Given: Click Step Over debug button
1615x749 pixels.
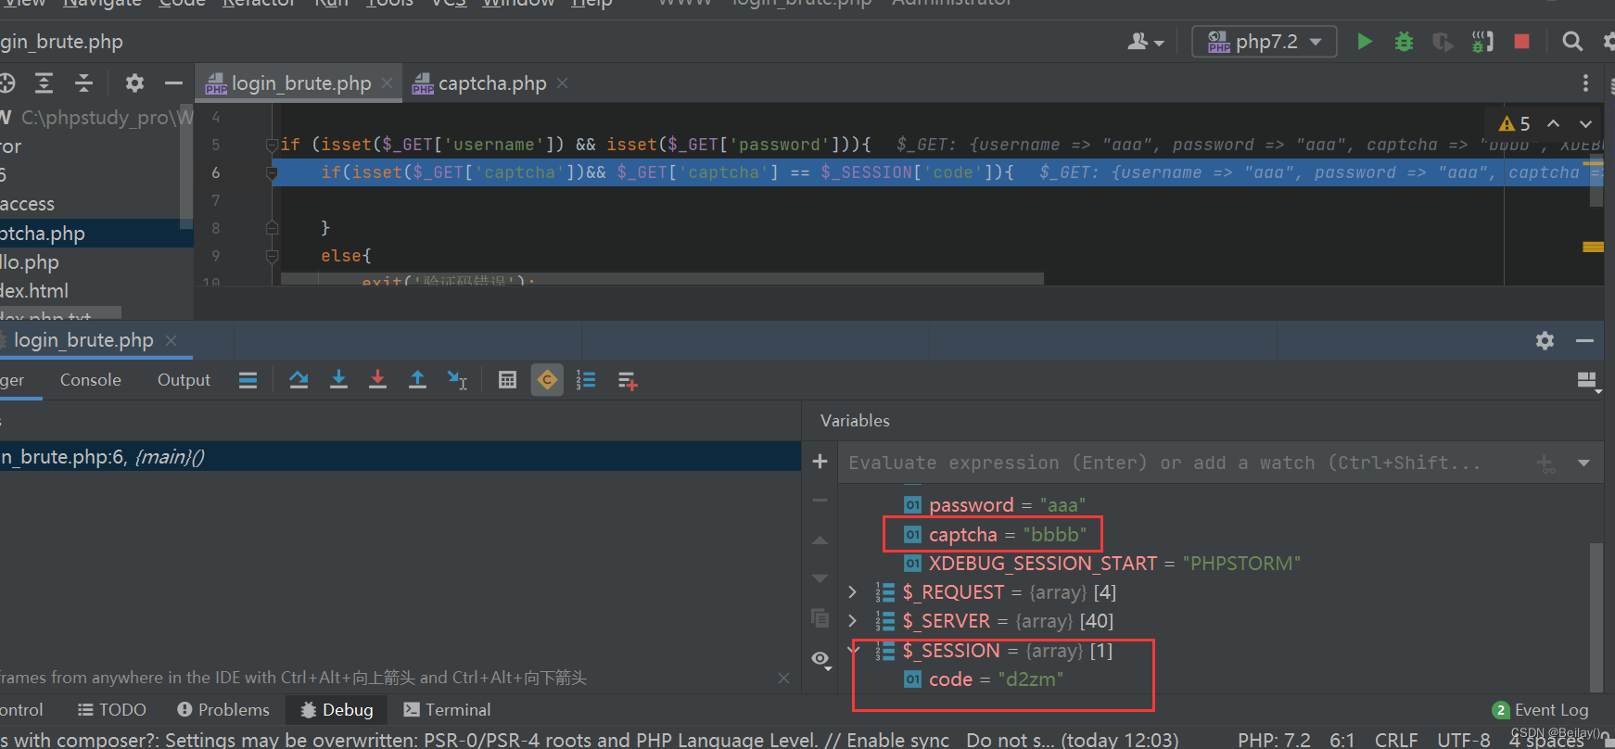Looking at the screenshot, I should tap(299, 380).
